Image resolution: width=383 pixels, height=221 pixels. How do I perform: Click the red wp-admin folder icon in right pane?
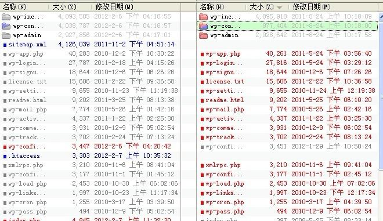203,35
